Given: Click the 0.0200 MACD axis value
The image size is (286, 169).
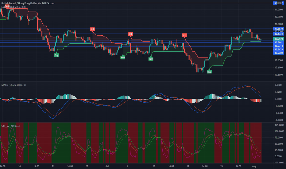Looking at the screenshot, I should (x=278, y=92).
